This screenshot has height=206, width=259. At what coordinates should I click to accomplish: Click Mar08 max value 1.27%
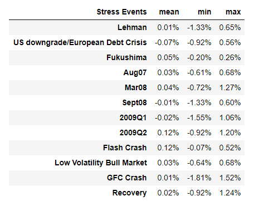pyautogui.click(x=230, y=87)
